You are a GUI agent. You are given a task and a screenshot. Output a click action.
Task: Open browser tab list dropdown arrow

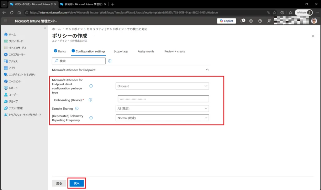(x=4, y=4)
